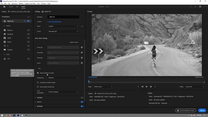Uncheck Frame Rate match source checkbox

click(x=82, y=53)
